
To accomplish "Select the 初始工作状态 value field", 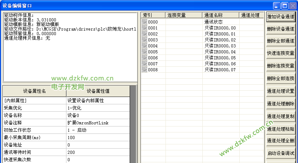I will 98,130.
